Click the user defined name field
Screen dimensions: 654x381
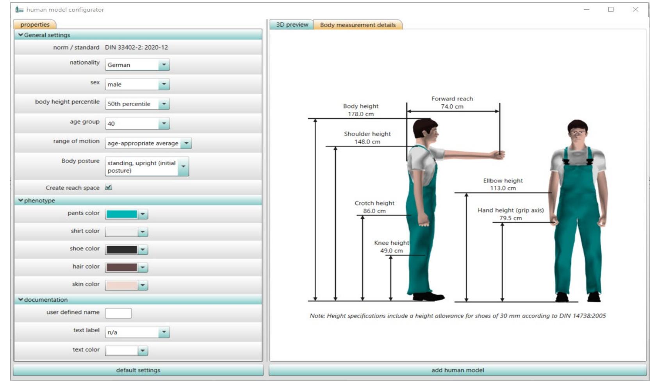(x=119, y=313)
